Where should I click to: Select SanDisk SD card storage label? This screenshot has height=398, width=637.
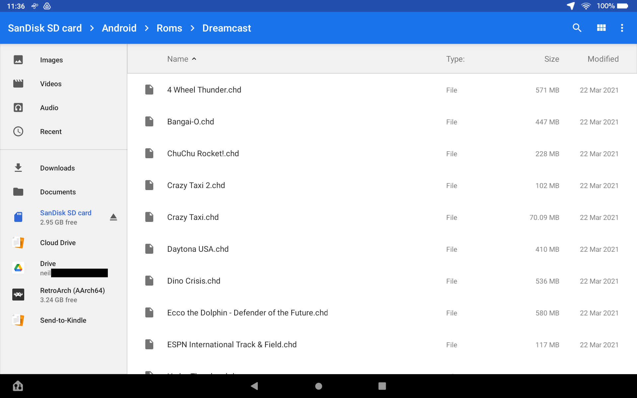[66, 213]
